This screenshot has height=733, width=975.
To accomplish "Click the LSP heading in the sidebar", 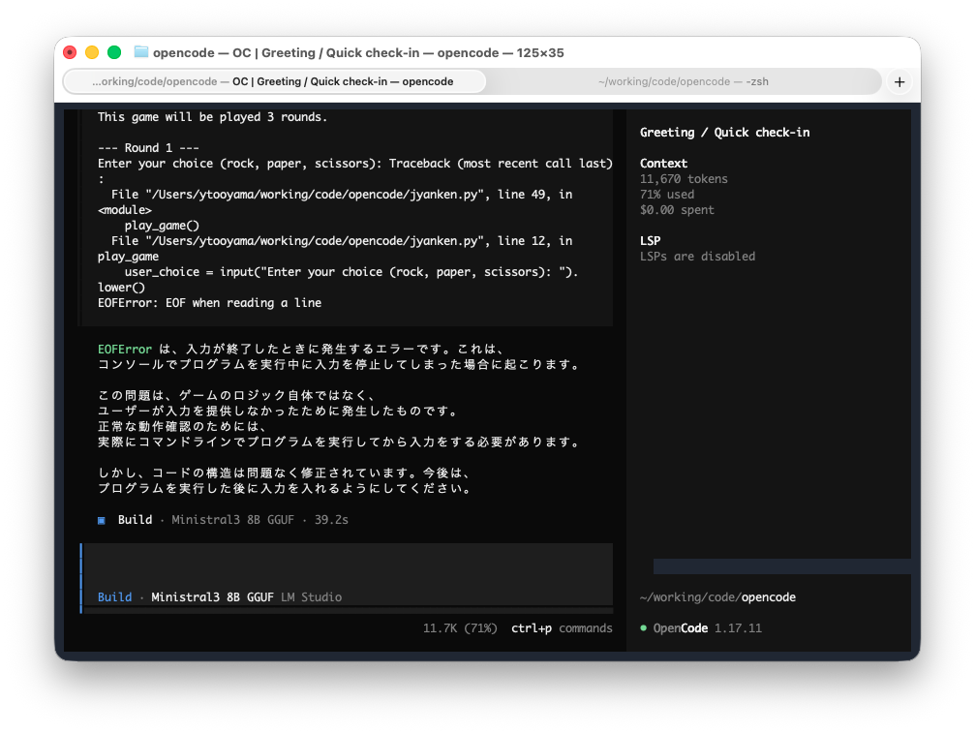I will pyautogui.click(x=650, y=240).
